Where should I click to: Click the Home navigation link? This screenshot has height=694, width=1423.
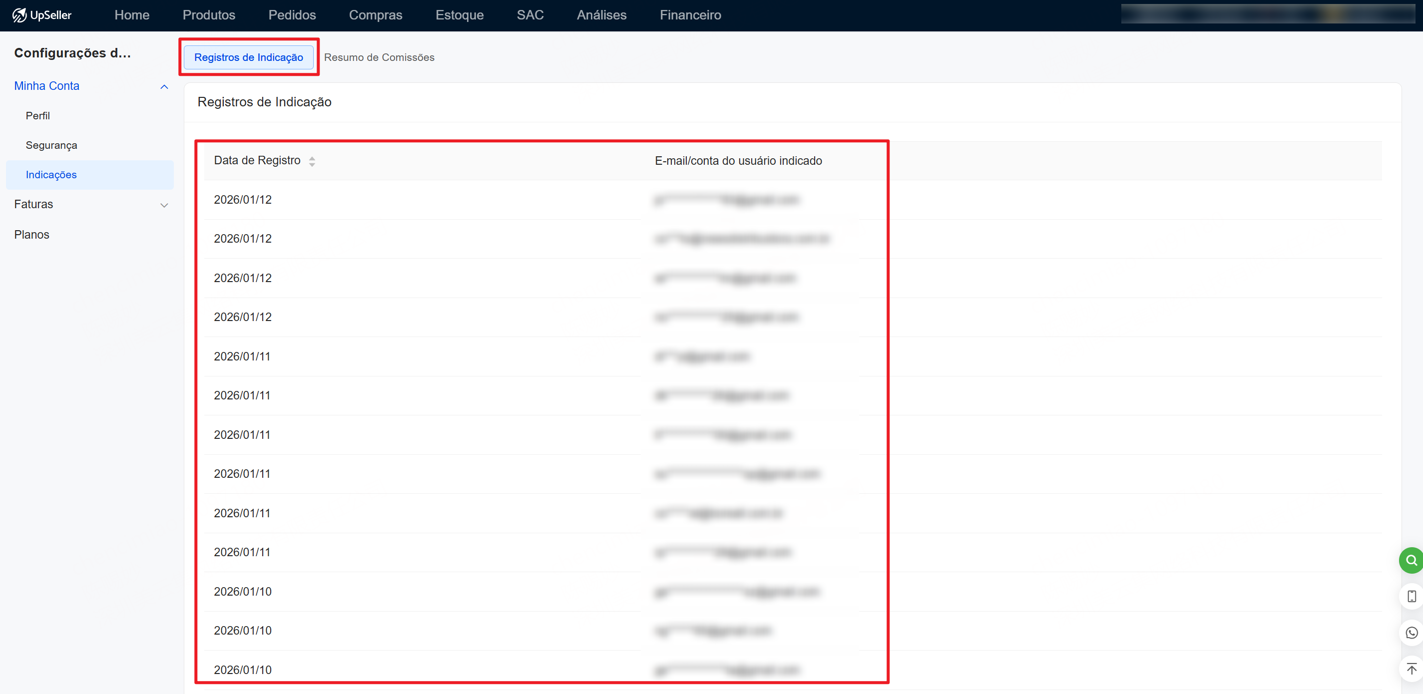coord(131,15)
